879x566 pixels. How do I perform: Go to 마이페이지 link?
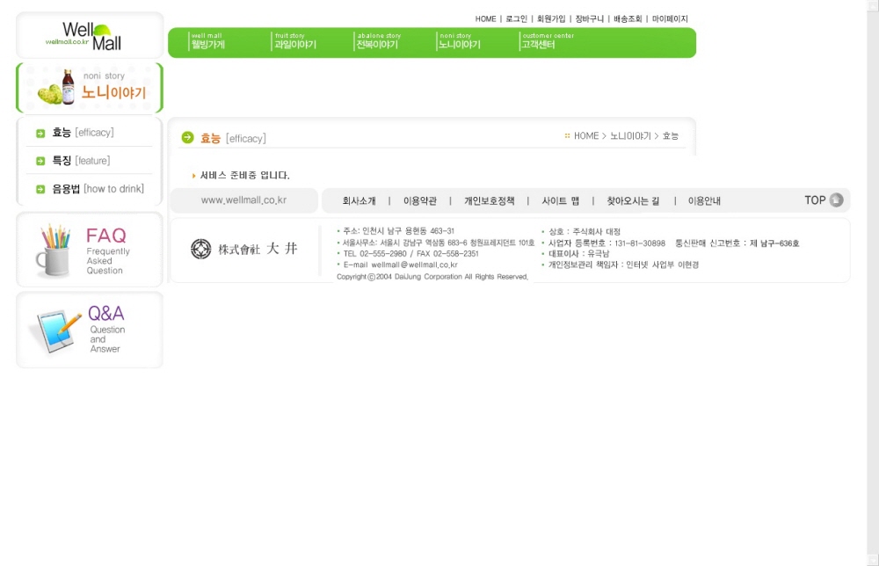tap(670, 18)
